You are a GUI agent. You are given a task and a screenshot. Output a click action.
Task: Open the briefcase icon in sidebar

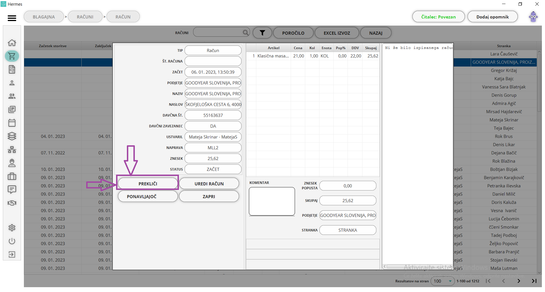tap(12, 176)
